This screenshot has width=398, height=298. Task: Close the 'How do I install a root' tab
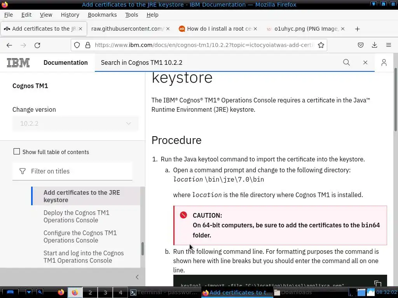pyautogui.click(x=255, y=29)
